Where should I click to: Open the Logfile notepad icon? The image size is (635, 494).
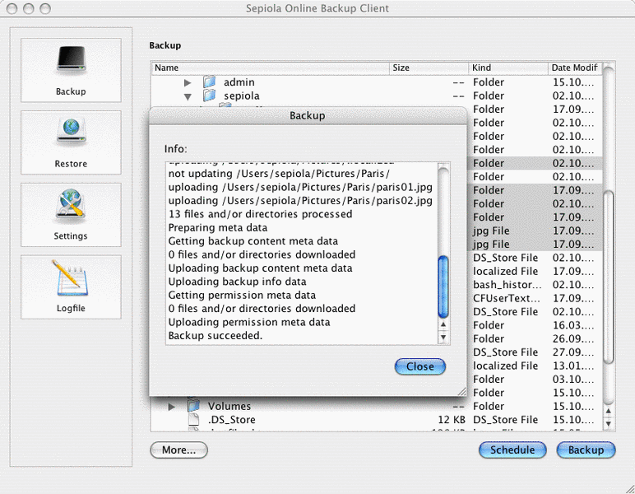(x=70, y=278)
